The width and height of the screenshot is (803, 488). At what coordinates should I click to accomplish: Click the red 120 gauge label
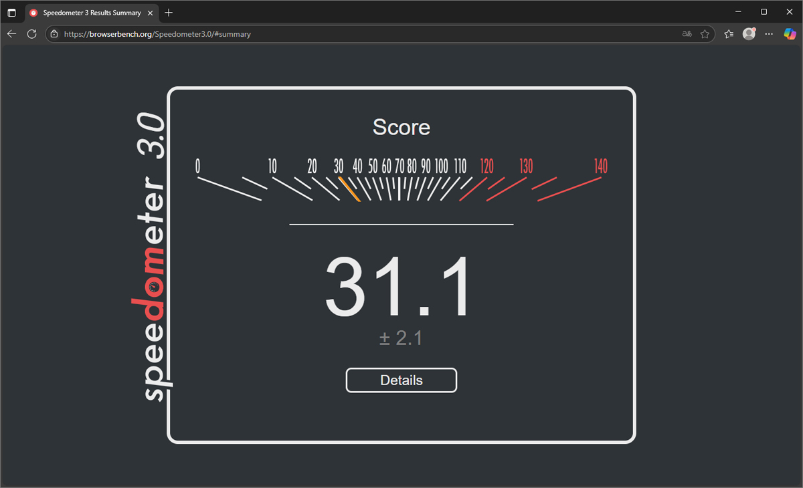click(486, 166)
